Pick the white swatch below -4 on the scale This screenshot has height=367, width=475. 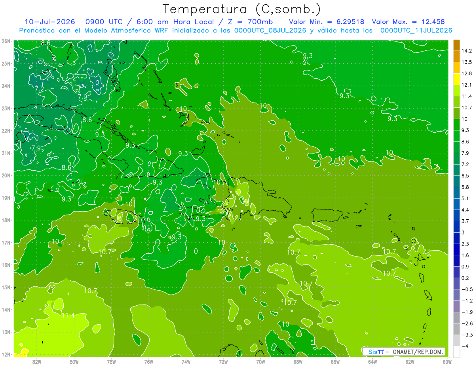(x=456, y=352)
